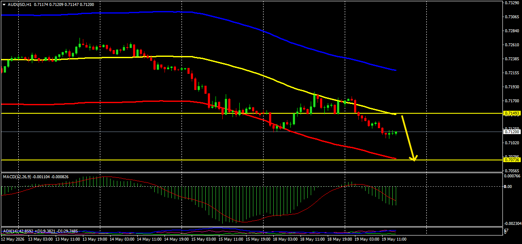This screenshot has height=244, width=522.
Task: Click the 0.71930 price scale value
Action: point(512,87)
